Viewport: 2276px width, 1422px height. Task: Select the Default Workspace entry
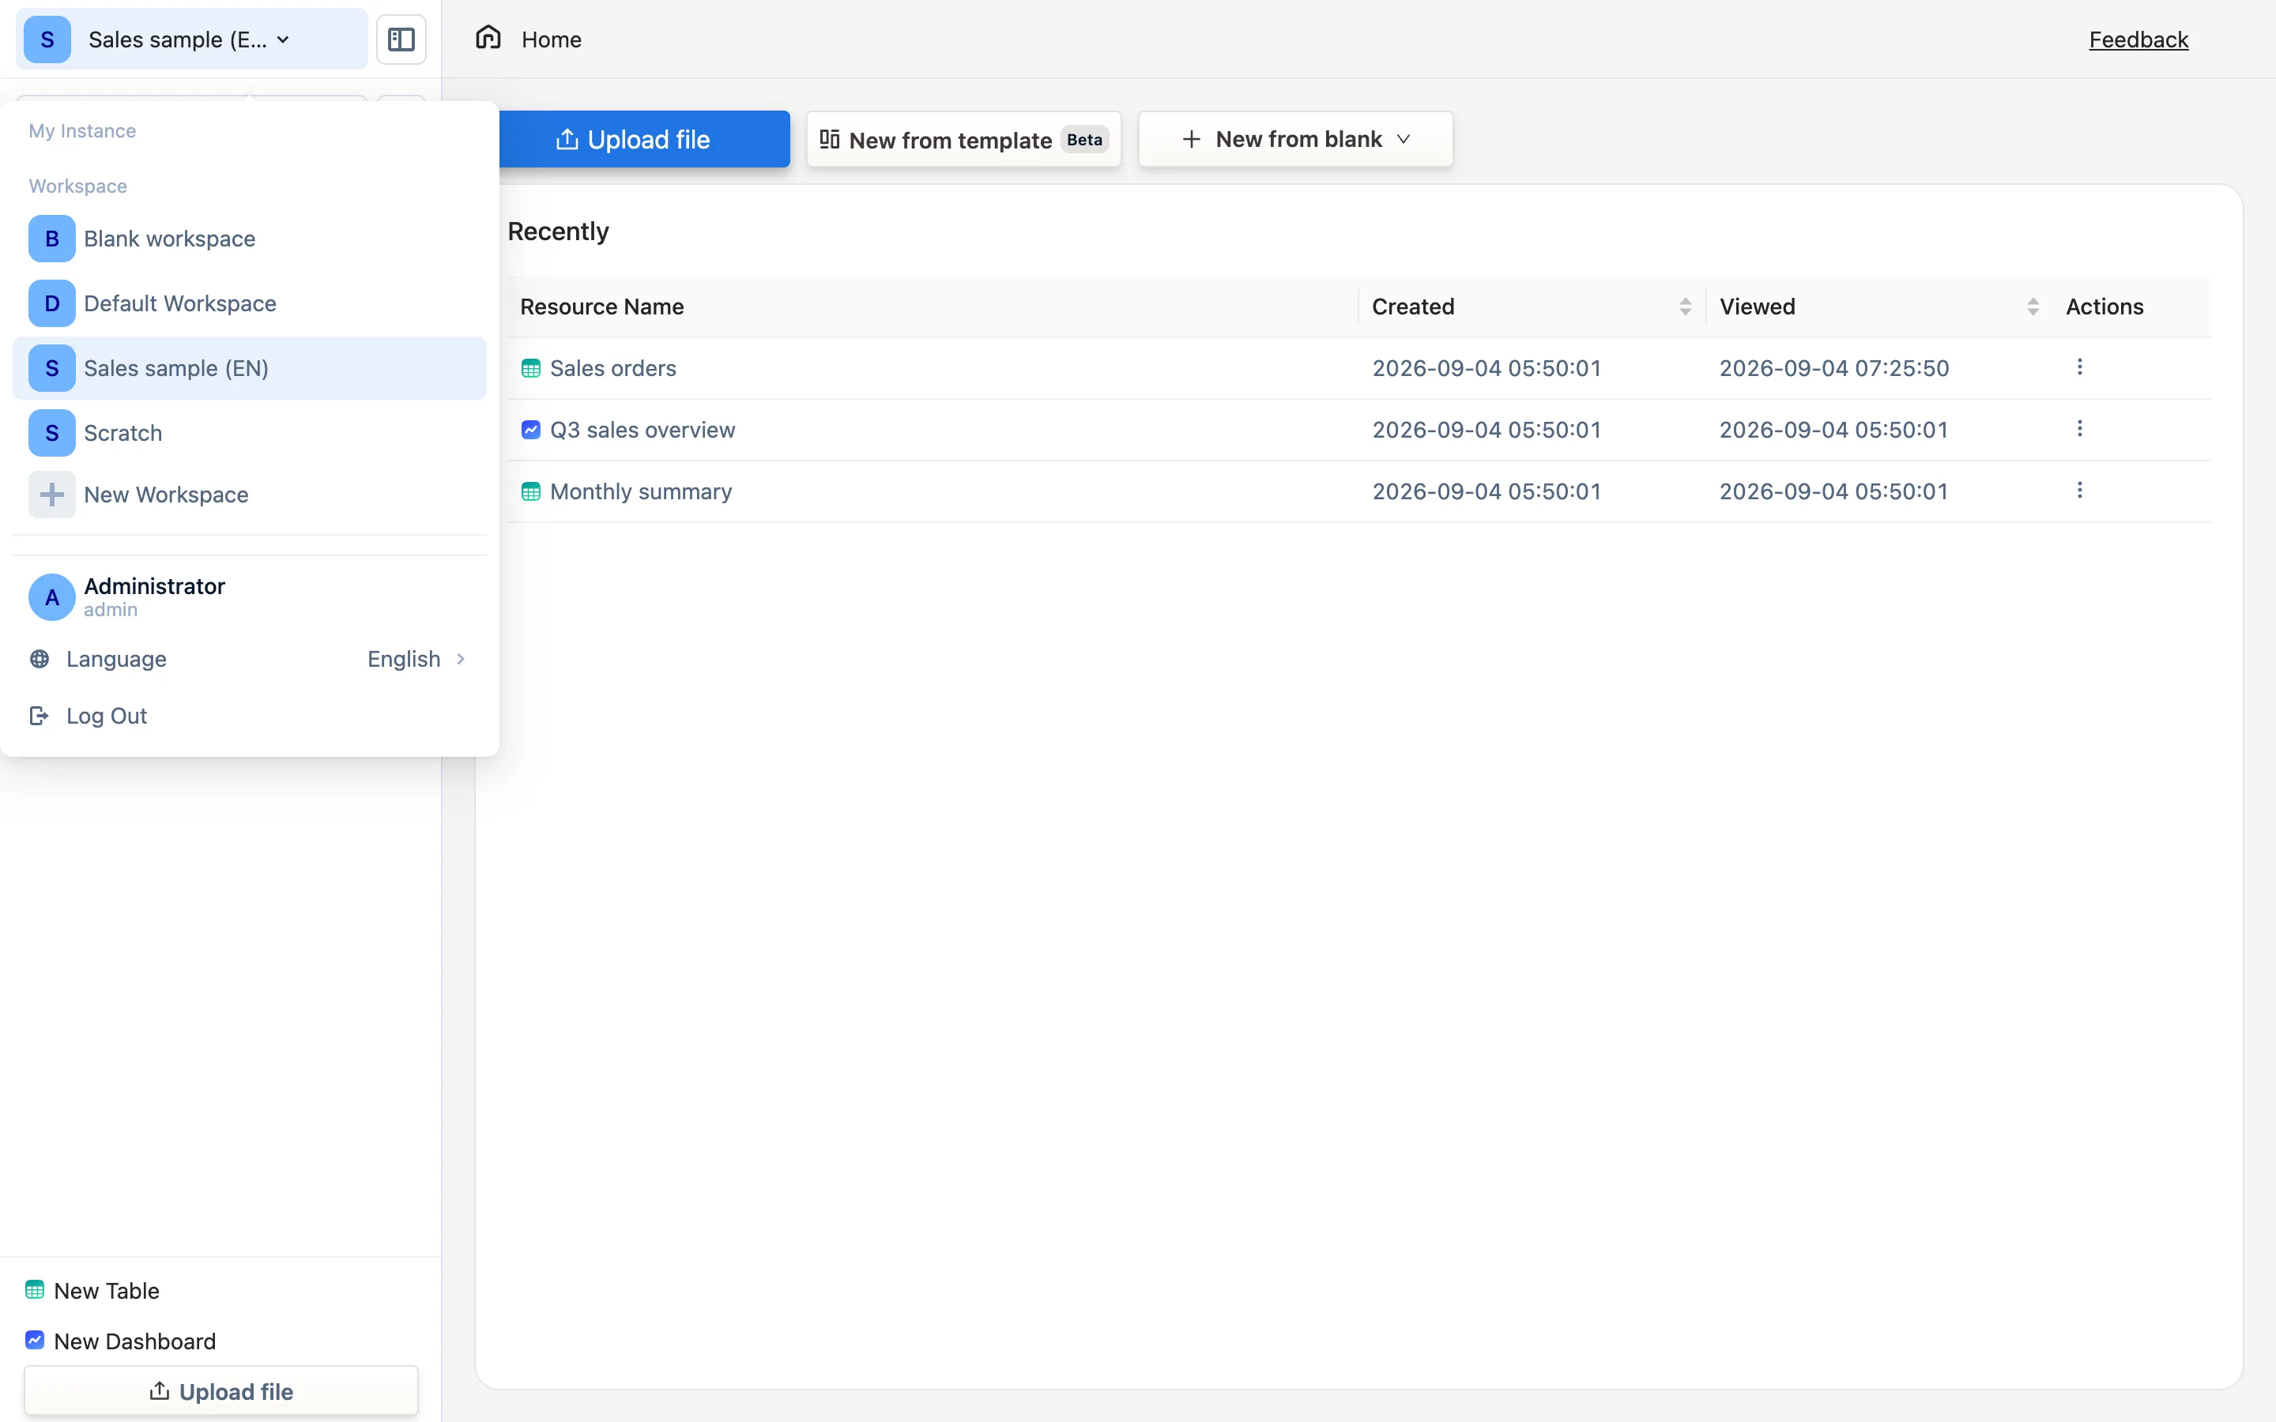249,304
